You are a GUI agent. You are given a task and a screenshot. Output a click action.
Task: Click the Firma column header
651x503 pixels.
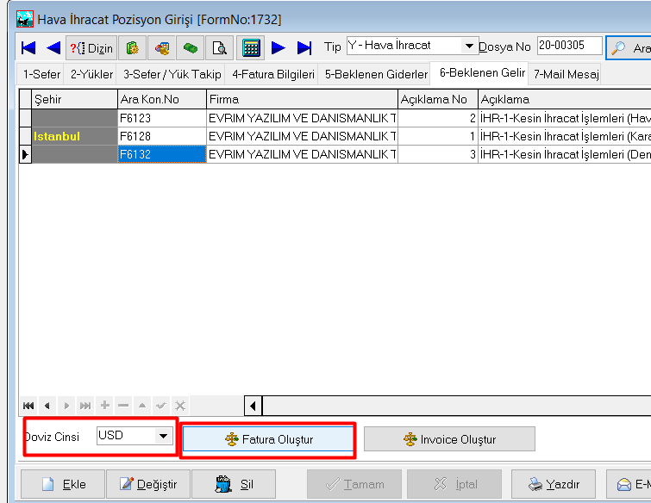tap(303, 100)
